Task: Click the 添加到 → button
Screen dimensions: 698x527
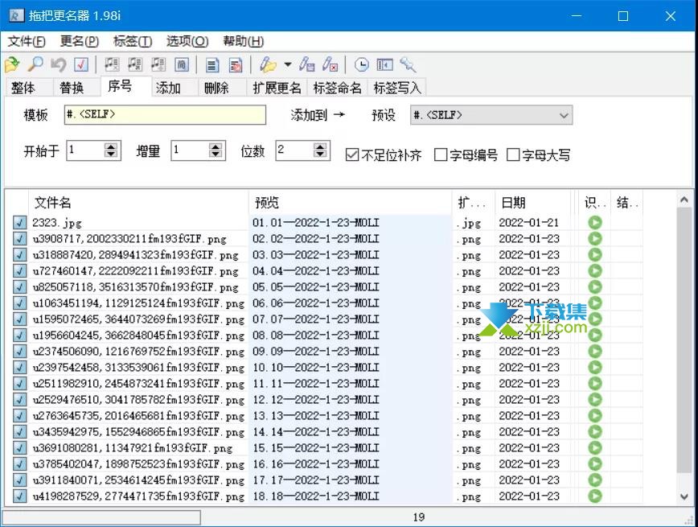Action: point(318,115)
